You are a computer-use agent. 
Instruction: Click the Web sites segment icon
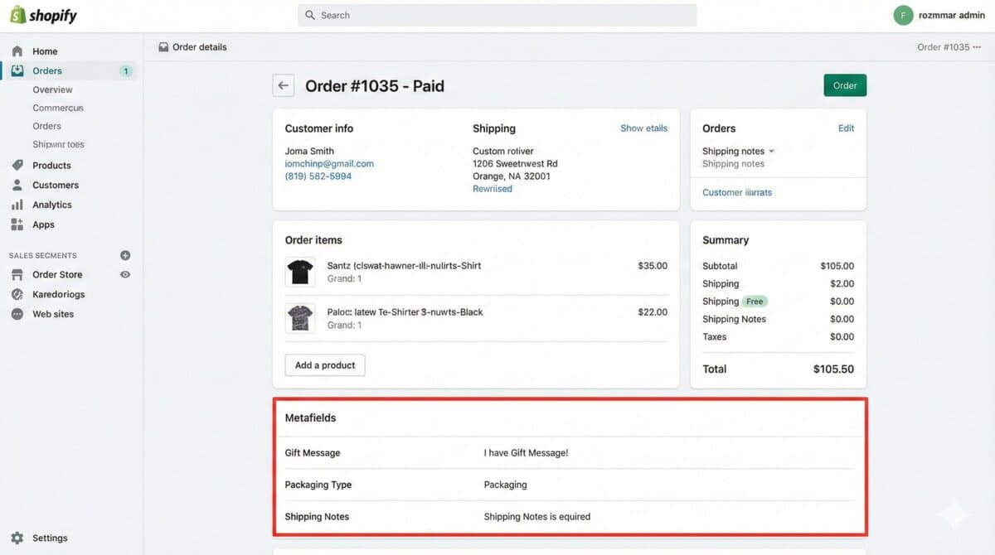pyautogui.click(x=17, y=314)
